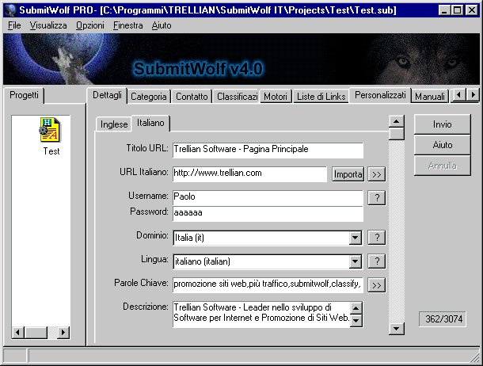Close the SubmitWolf PRO window
This screenshot has height=366, width=483.
pyautogui.click(x=472, y=10)
